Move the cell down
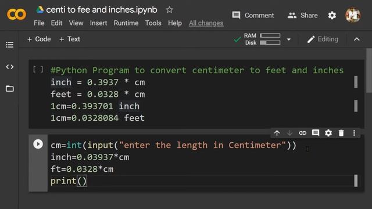Viewport: 372px width, 209px height. click(x=289, y=133)
